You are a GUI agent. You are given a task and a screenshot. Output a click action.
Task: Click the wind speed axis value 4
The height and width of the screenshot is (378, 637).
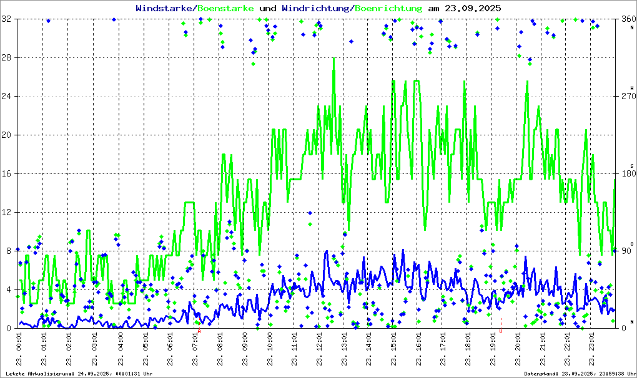pos(9,289)
